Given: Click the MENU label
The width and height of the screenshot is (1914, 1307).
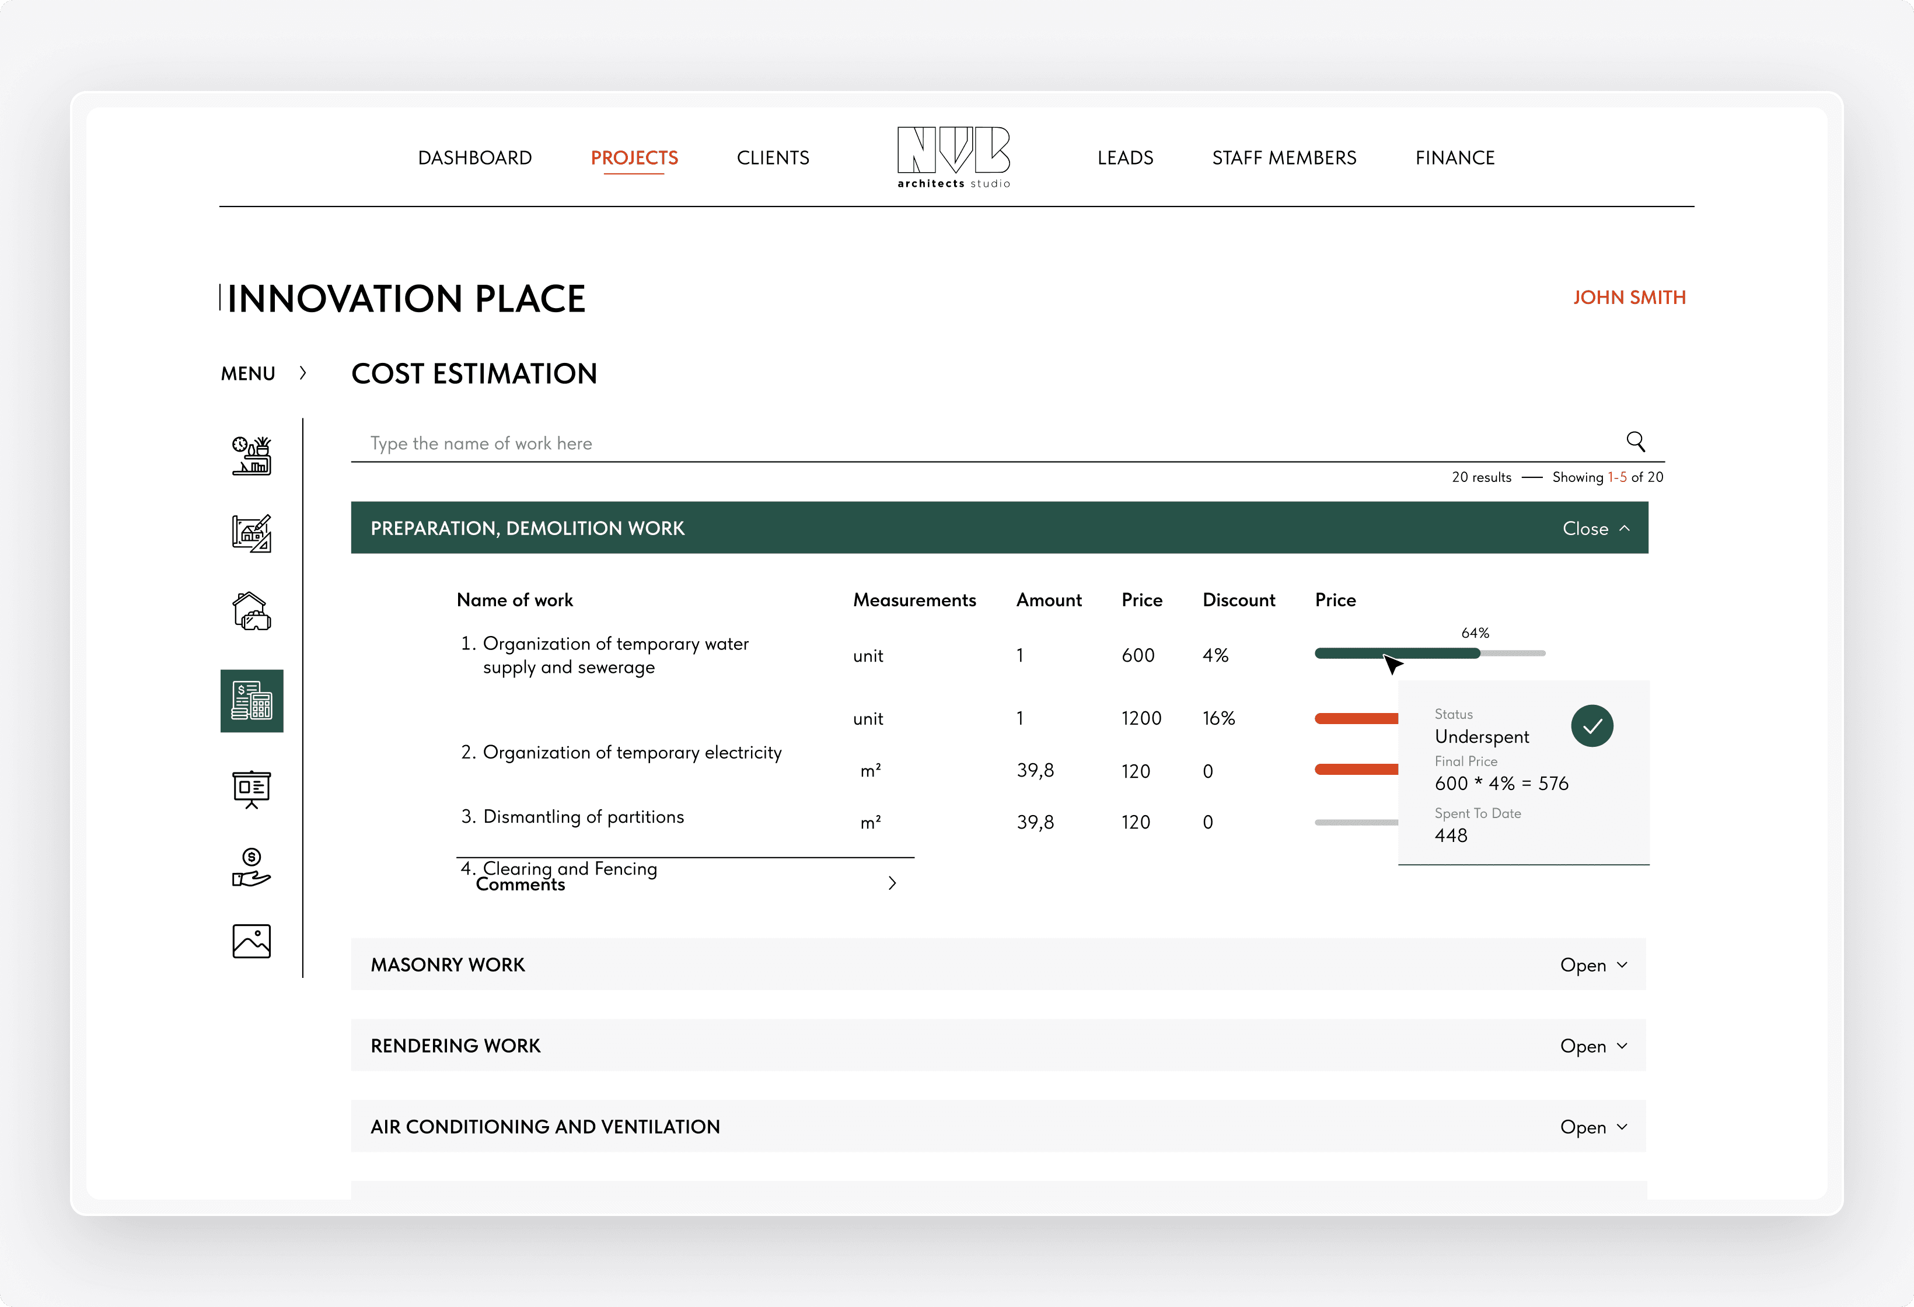Looking at the screenshot, I should (248, 374).
